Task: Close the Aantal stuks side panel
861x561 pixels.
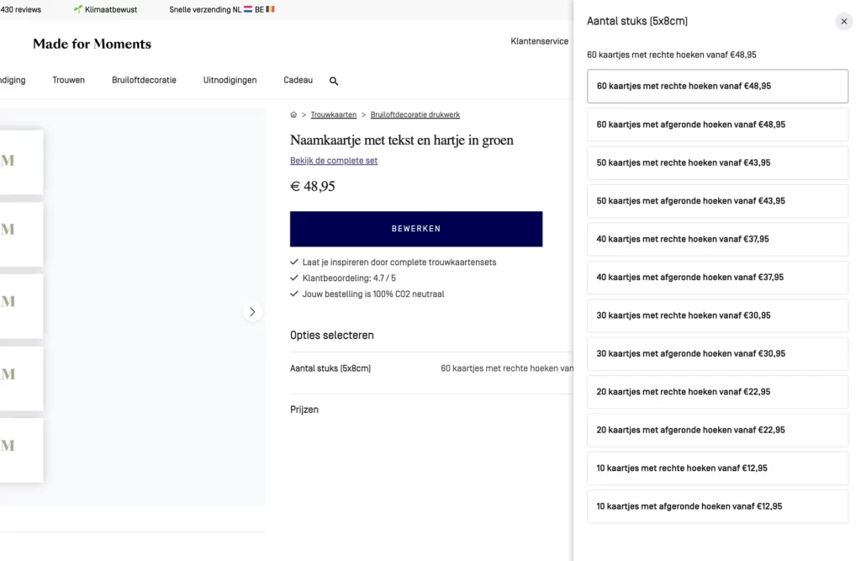Action: tap(844, 22)
